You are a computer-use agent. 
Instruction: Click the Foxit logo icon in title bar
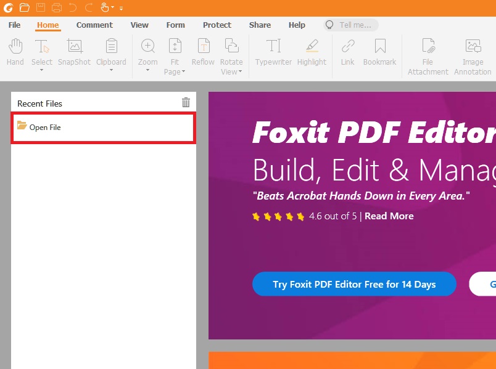[8, 7]
